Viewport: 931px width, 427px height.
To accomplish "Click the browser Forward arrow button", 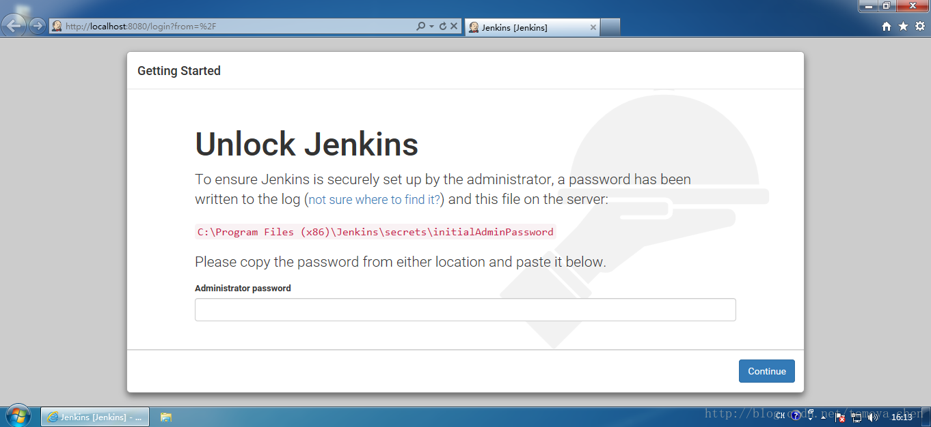I will 37,26.
